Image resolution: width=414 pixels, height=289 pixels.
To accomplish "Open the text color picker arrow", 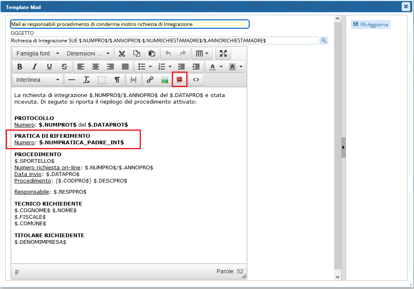I will (221, 67).
